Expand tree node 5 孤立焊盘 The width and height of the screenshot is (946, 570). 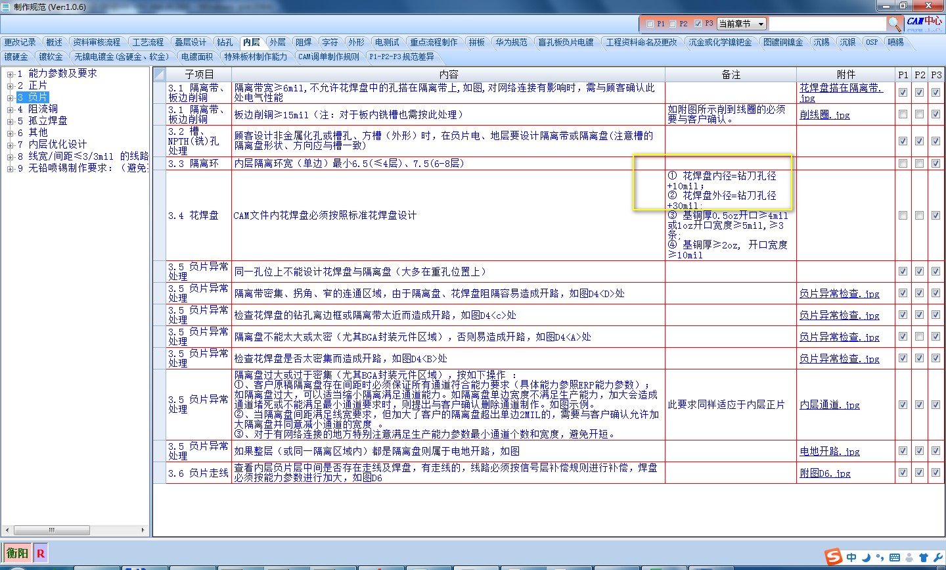point(11,121)
